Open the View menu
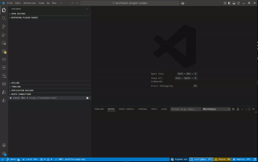The height and width of the screenshot is (162, 258). click(41, 3)
